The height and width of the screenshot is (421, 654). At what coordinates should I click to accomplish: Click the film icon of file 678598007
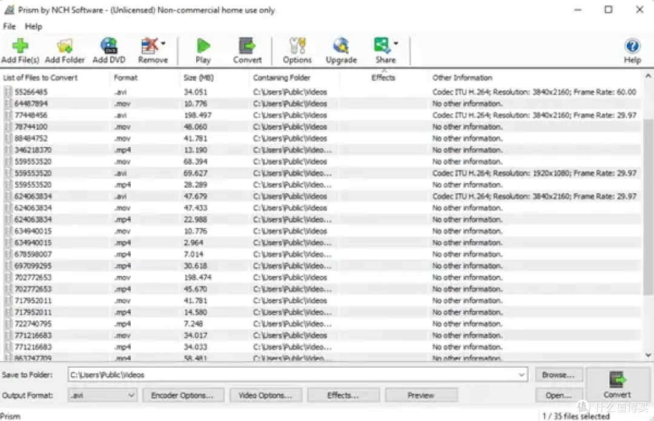[8, 254]
